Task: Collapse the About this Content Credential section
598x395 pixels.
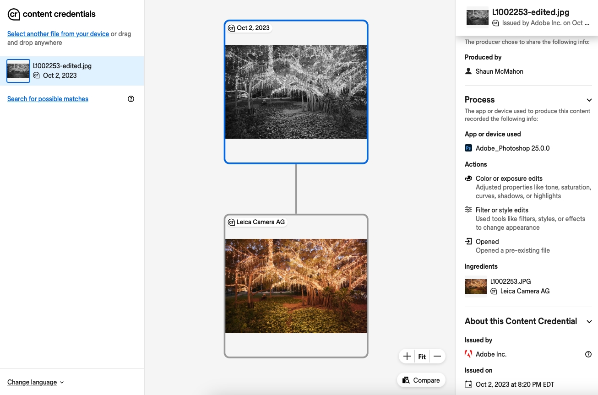Action: tap(589, 321)
